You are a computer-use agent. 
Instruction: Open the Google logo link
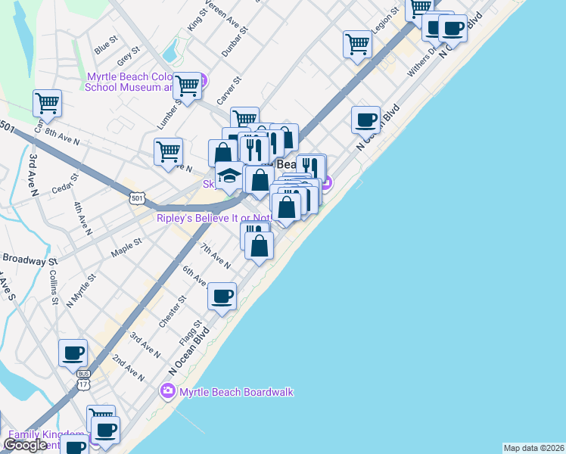coord(25,445)
